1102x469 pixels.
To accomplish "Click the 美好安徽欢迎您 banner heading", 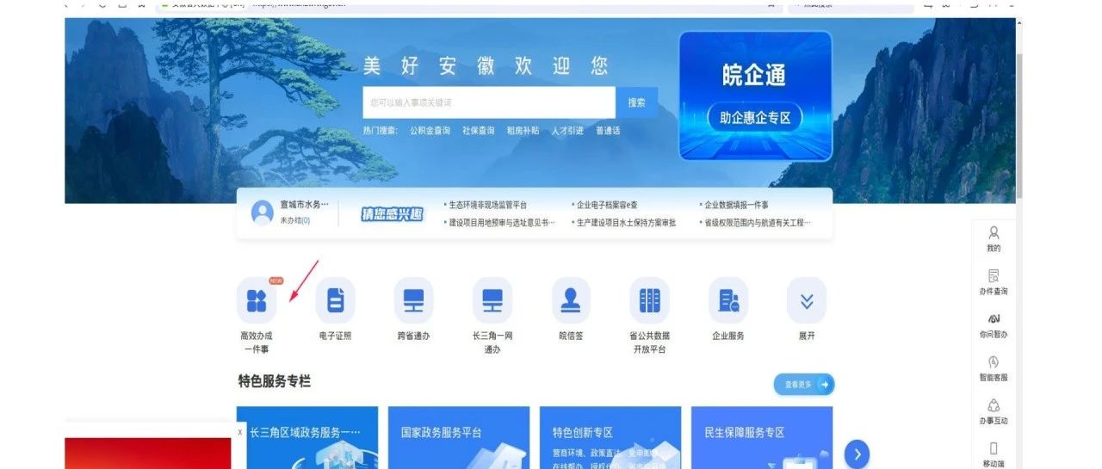I will 486,65.
